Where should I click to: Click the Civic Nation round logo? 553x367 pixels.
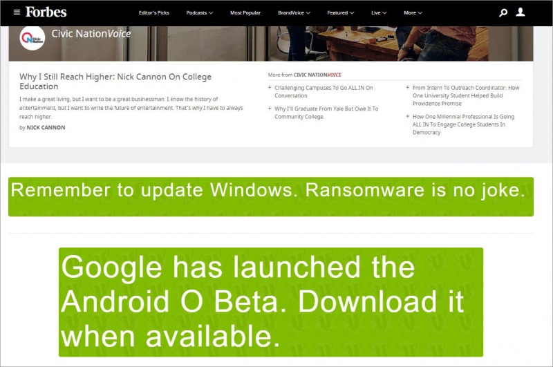(32, 38)
